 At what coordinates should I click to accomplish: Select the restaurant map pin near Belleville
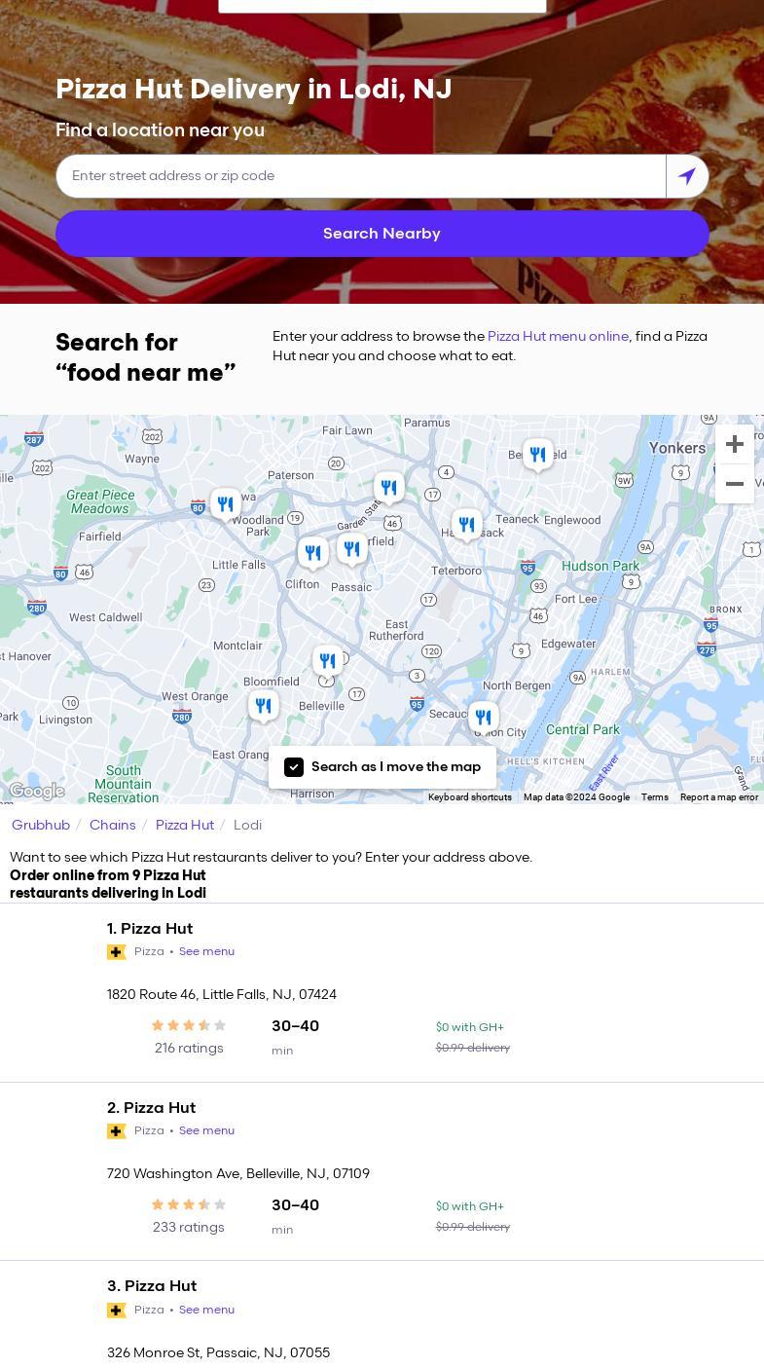click(x=328, y=662)
